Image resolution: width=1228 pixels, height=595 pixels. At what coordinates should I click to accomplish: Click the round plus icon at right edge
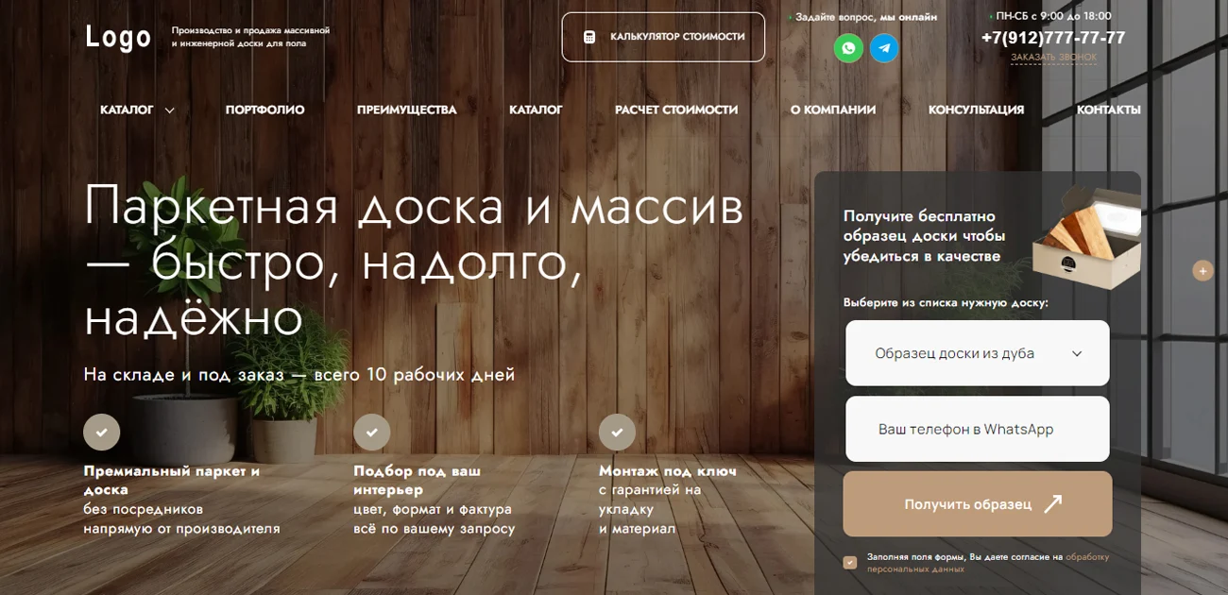(x=1202, y=271)
